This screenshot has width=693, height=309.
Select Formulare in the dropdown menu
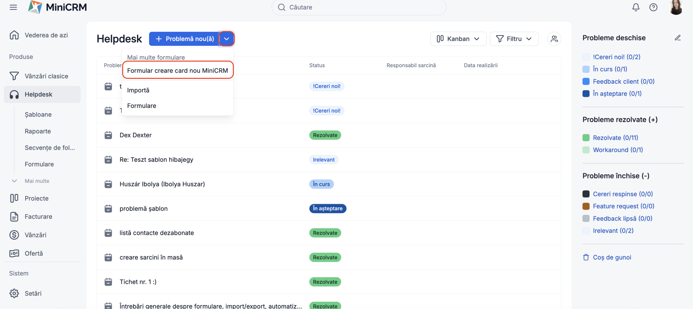tap(142, 106)
